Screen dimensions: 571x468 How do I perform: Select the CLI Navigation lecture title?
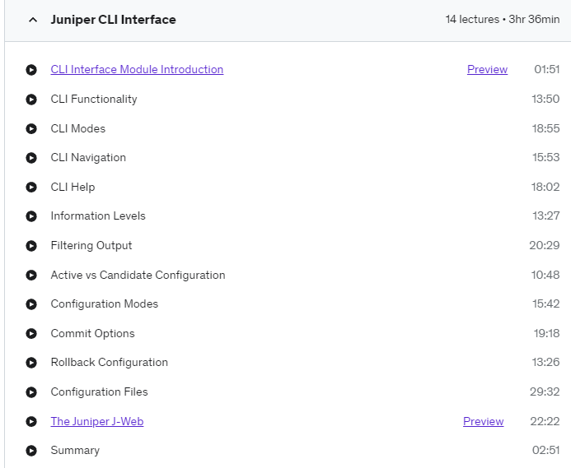(88, 157)
